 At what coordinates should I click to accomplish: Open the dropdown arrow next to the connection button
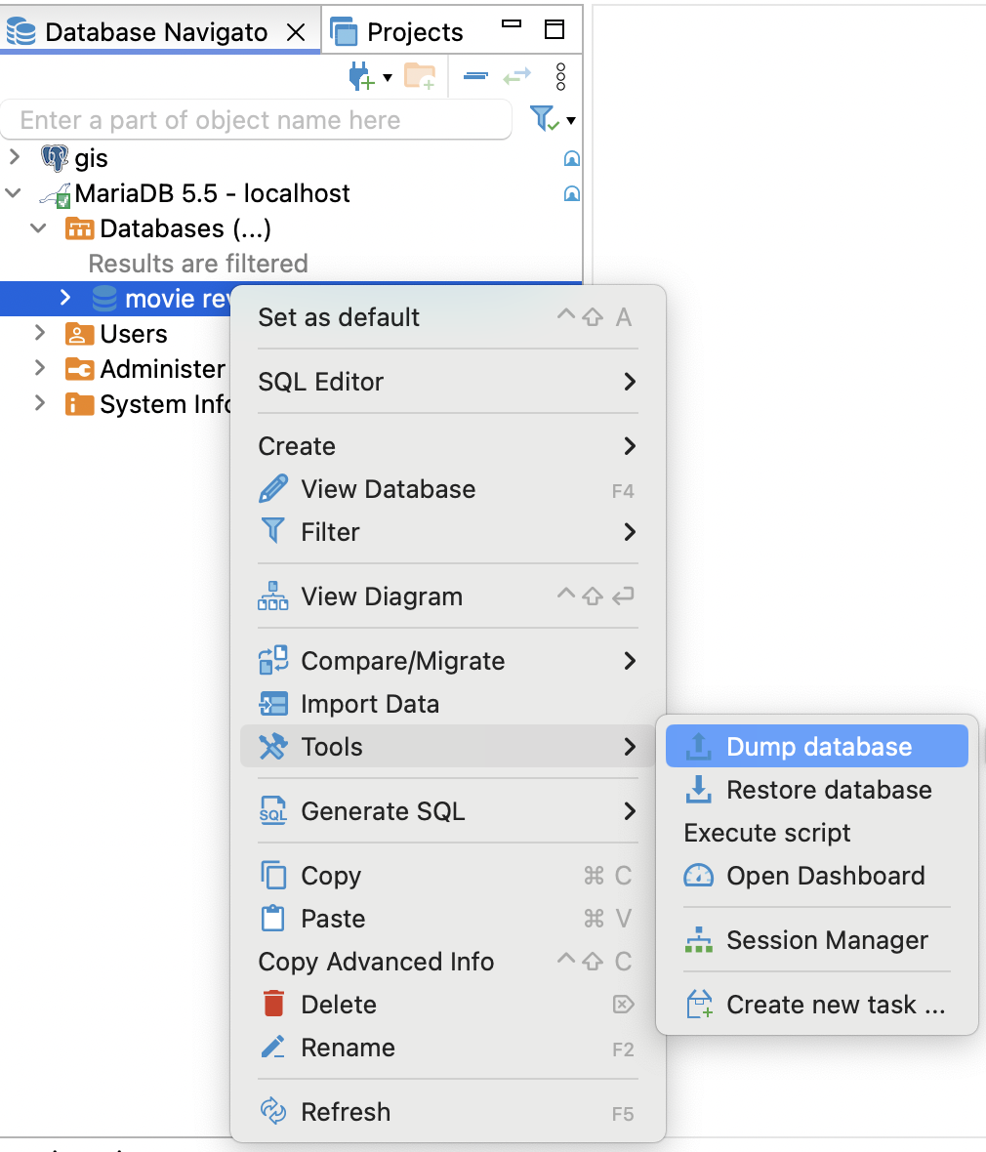click(385, 76)
